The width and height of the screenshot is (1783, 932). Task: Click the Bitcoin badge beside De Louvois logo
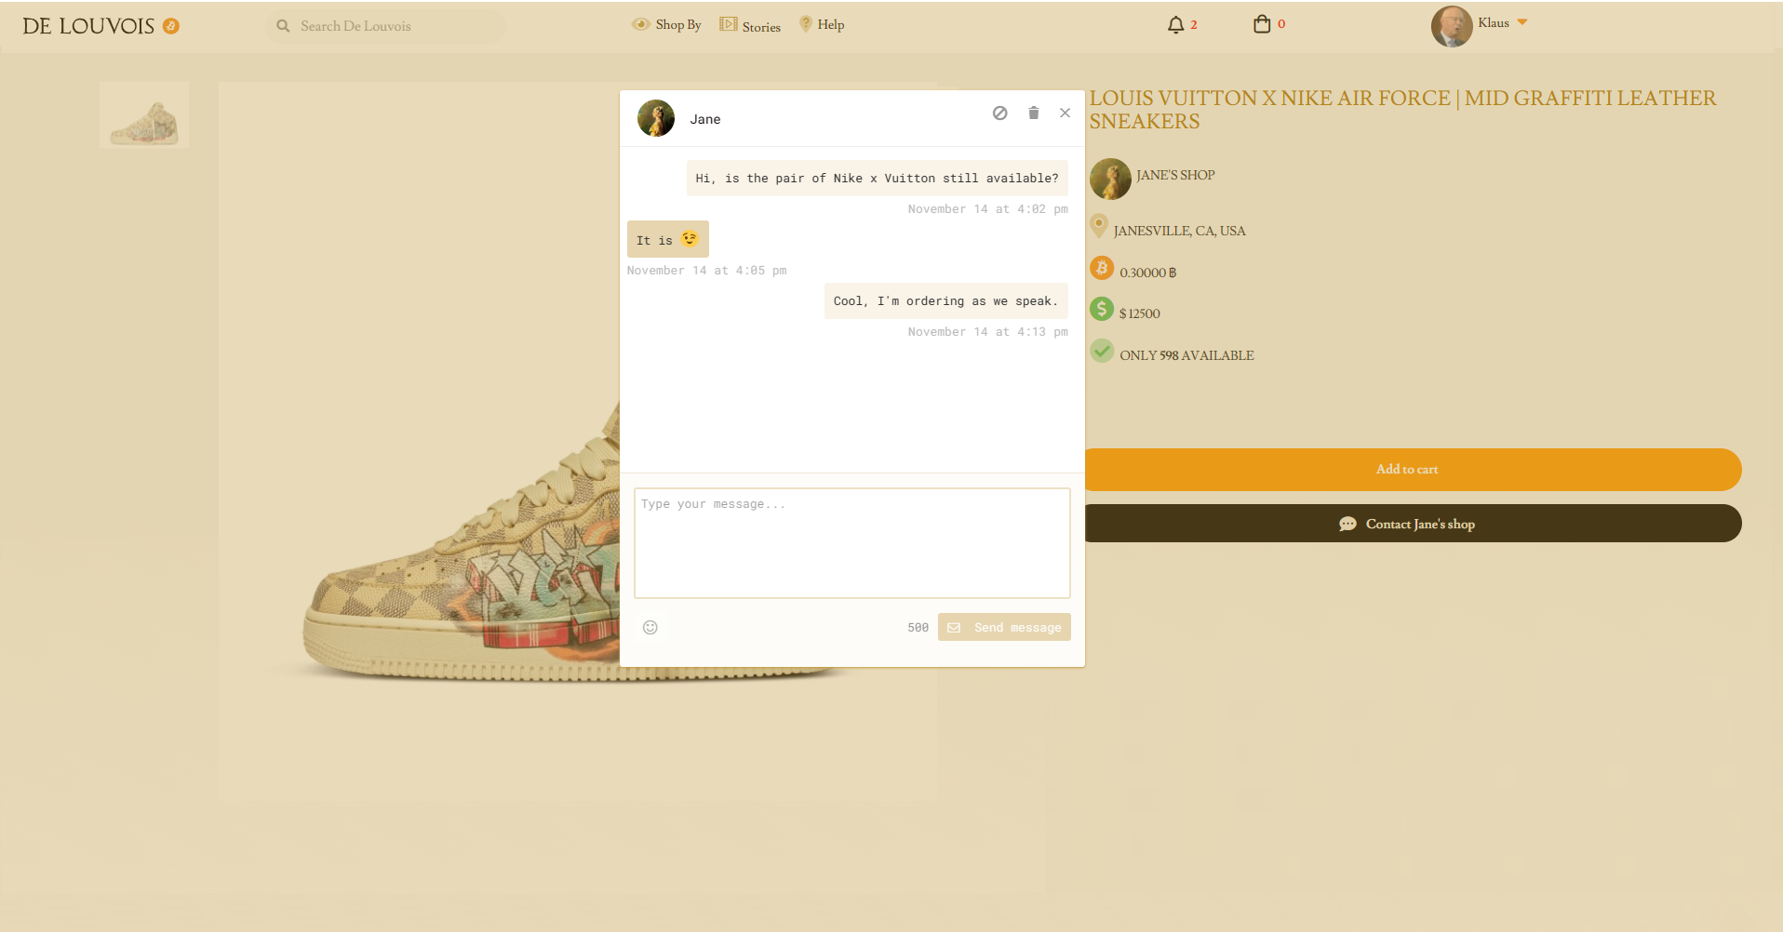coord(171,26)
